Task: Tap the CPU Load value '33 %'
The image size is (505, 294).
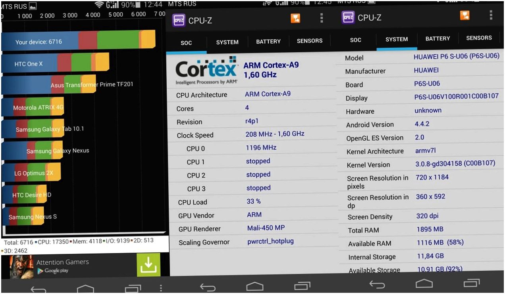Action: 254,201
